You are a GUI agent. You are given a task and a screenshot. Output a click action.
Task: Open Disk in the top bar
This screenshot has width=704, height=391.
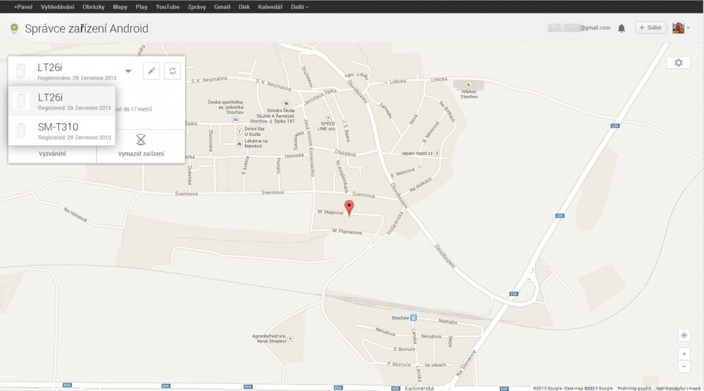pos(244,7)
